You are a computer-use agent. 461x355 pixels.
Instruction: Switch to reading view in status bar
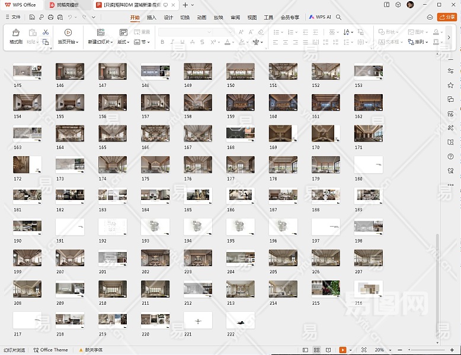tap(329, 350)
